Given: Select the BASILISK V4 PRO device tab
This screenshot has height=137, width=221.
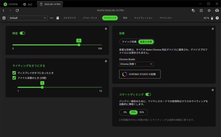Looking at the screenshot, I should coord(50,4).
